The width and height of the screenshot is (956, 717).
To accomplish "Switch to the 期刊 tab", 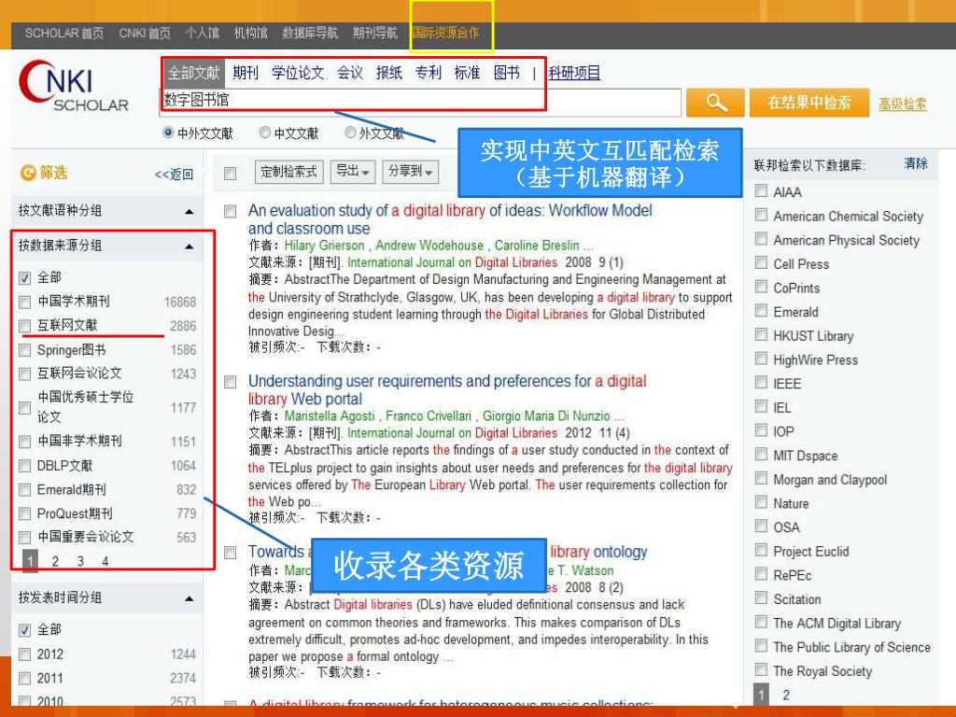I will (x=246, y=73).
